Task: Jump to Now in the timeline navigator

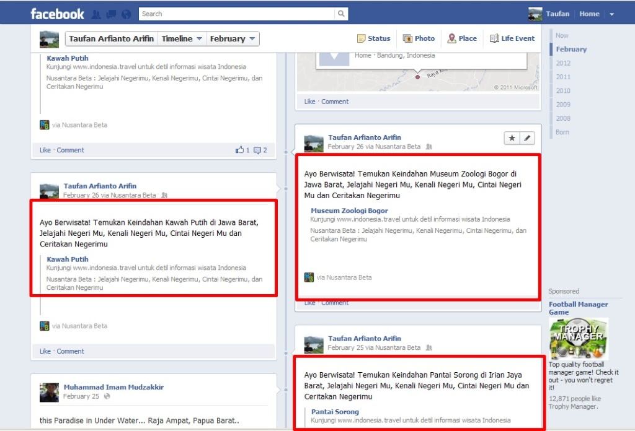Action: click(562, 35)
